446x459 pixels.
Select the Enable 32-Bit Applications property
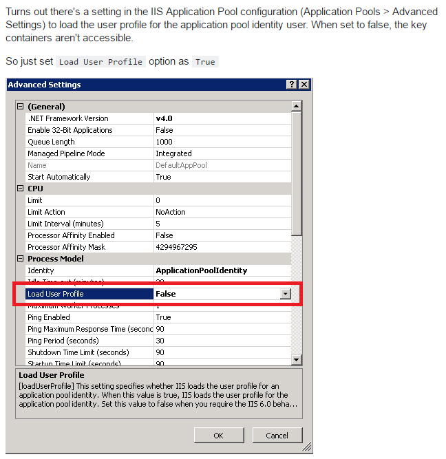point(70,130)
